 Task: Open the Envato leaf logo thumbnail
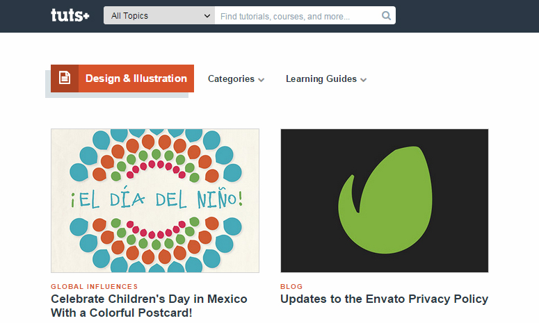385,201
